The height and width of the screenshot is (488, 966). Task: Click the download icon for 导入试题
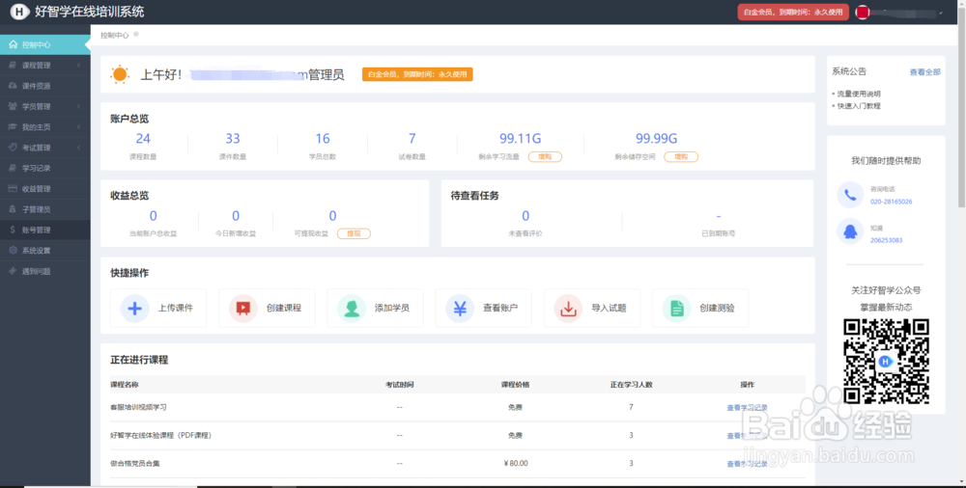pyautogui.click(x=568, y=309)
